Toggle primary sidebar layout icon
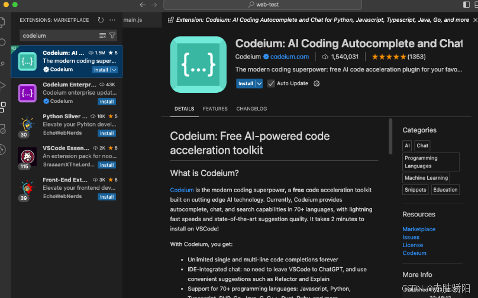The image size is (478, 298). (x=466, y=4)
